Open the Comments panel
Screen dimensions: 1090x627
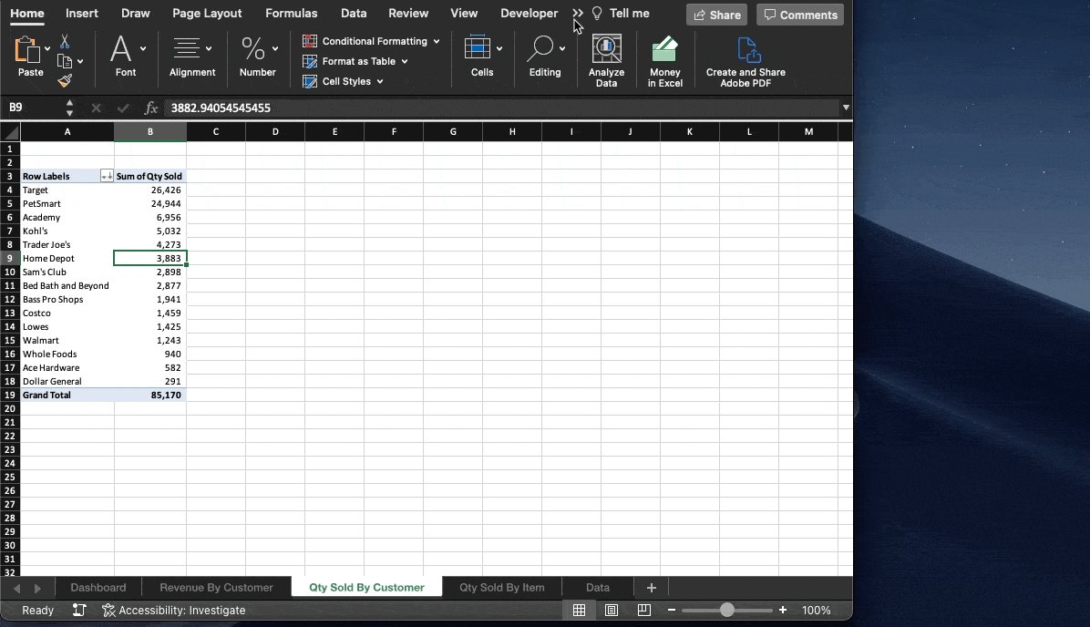point(799,14)
